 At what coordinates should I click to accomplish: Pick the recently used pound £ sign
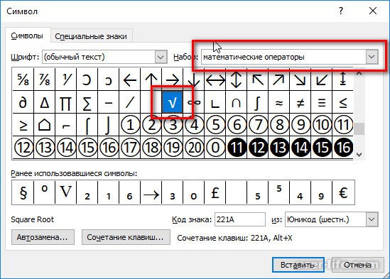click(215, 192)
